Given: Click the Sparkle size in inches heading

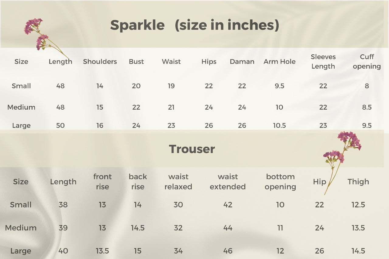Looking at the screenshot, I should pos(194,25).
